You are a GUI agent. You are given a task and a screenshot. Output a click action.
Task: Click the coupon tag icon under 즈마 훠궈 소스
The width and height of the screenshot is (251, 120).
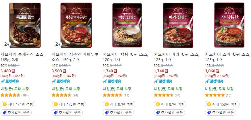[209, 113]
